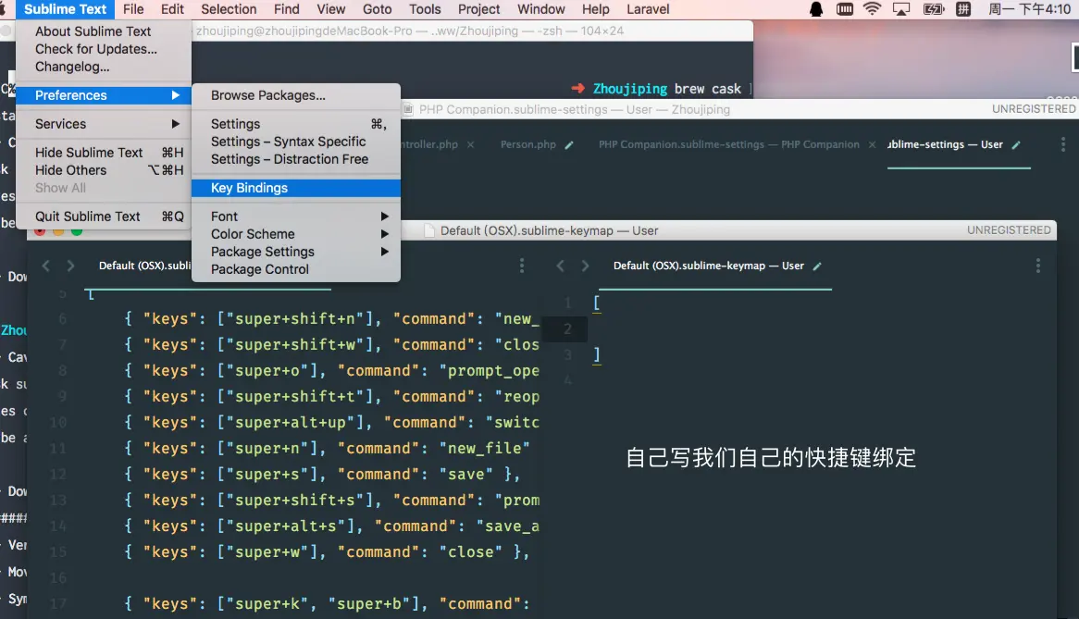Open the Tools menu
1079x619 pixels.
click(425, 9)
